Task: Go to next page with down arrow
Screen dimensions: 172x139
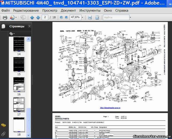Action: 38,17
